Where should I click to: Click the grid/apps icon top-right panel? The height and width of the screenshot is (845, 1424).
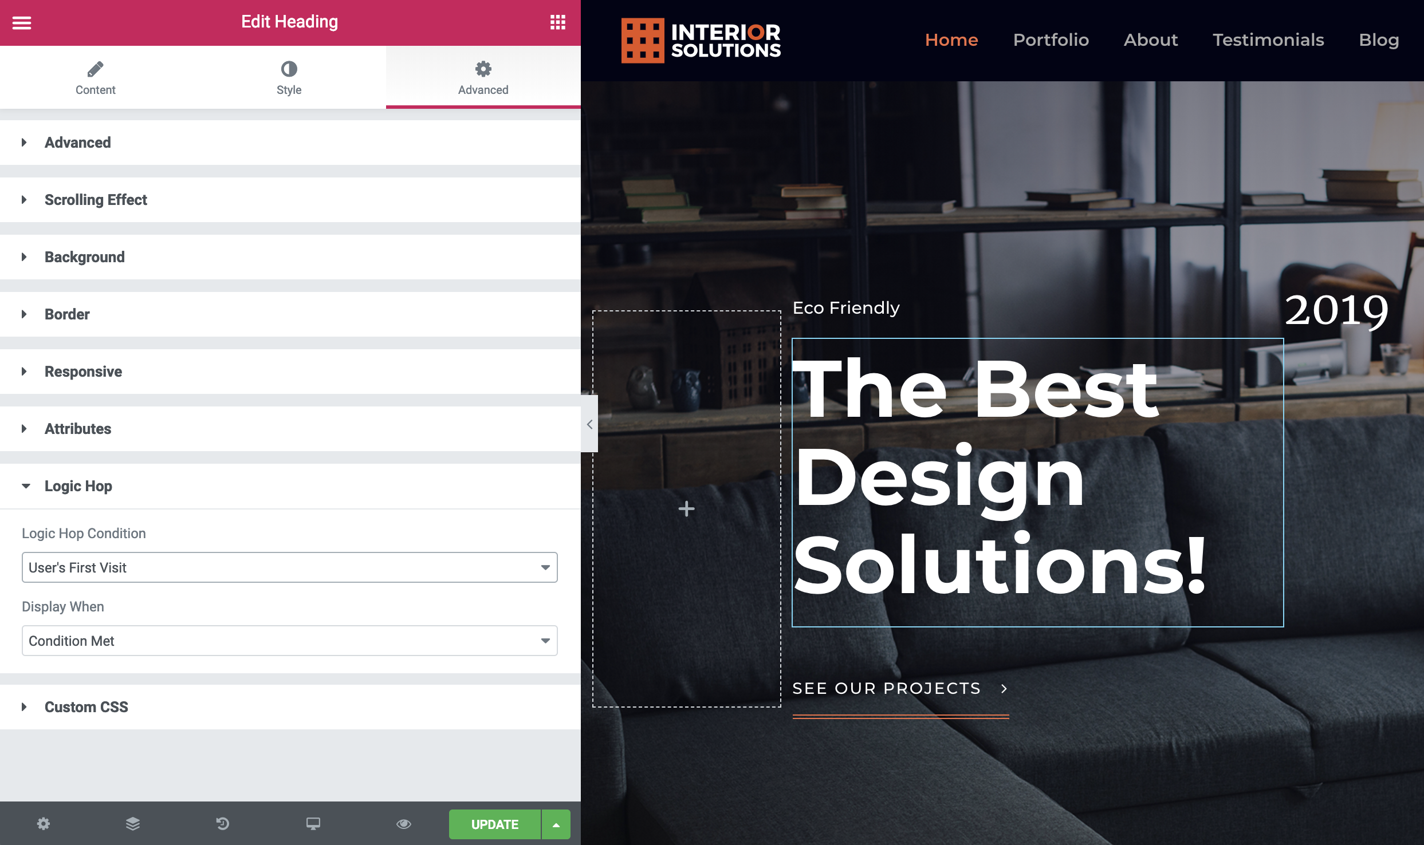pos(557,22)
